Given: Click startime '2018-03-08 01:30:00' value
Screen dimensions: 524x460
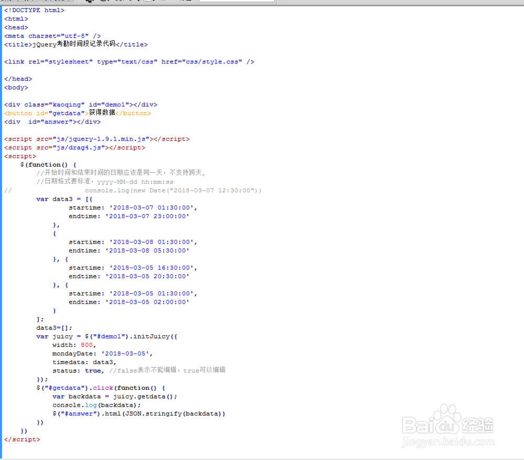Looking at the screenshot, I should click(x=151, y=242).
